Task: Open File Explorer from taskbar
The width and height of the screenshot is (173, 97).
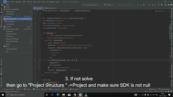Action: [64, 95]
